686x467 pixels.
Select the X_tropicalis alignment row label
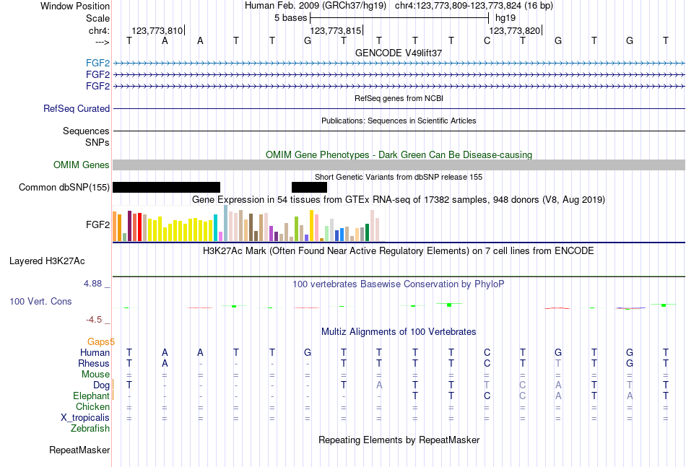[85, 418]
